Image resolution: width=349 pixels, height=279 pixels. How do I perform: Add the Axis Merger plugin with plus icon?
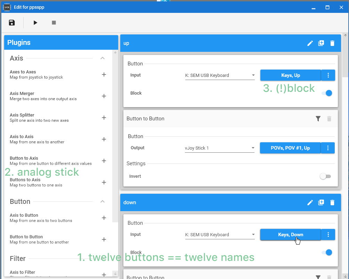pyautogui.click(x=104, y=96)
